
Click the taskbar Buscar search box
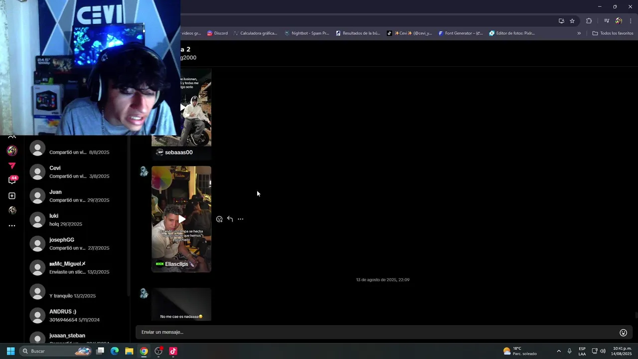[x=56, y=351]
